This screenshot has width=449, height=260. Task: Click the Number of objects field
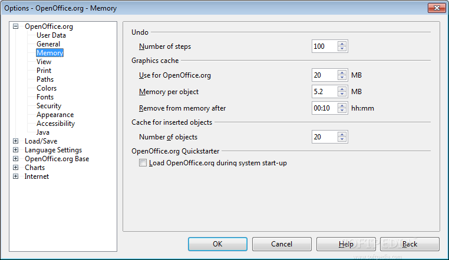click(325, 137)
